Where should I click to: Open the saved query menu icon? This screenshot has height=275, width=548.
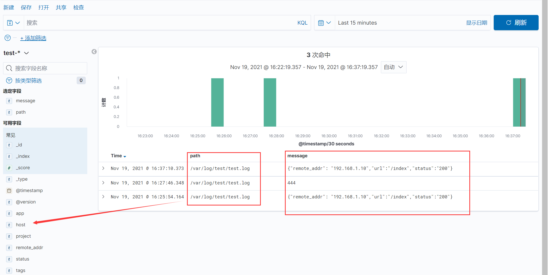click(13, 23)
